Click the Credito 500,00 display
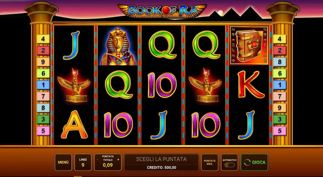The height and width of the screenshot is (177, 323). point(161,167)
